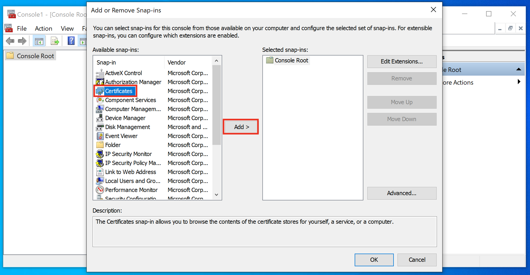Viewport: 530px width, 275px height.
Task: Choose Disk Management in the snap-in list
Action: point(127,127)
